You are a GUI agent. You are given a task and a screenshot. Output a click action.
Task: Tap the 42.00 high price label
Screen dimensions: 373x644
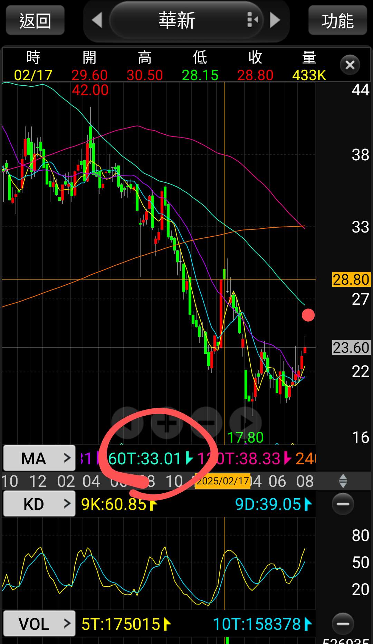(90, 90)
